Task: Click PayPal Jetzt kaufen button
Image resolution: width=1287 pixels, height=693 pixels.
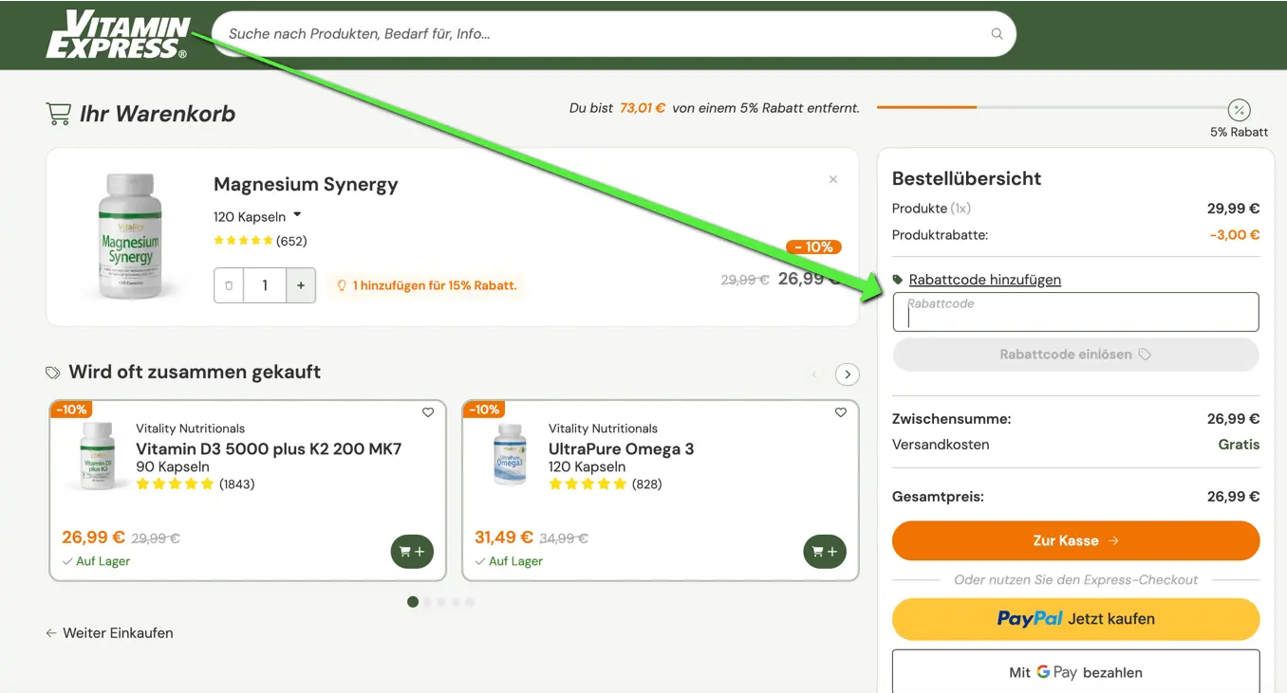Action: point(1076,619)
